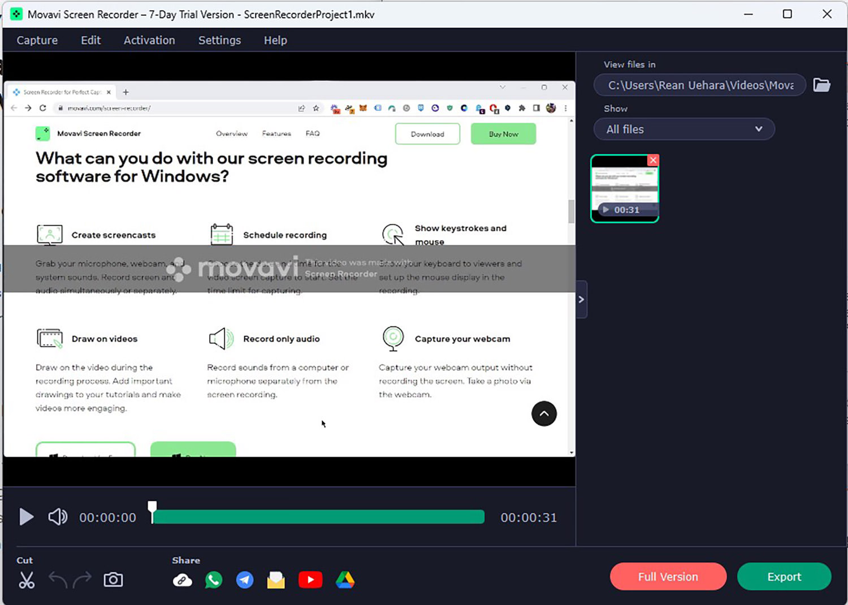Click browser reload icon in recording
This screenshot has width=848, height=605.
42,108
